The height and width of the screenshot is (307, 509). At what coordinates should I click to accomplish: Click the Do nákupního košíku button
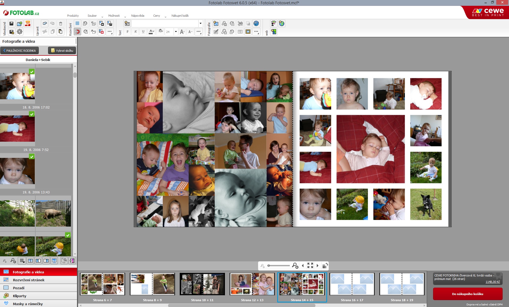click(x=468, y=294)
